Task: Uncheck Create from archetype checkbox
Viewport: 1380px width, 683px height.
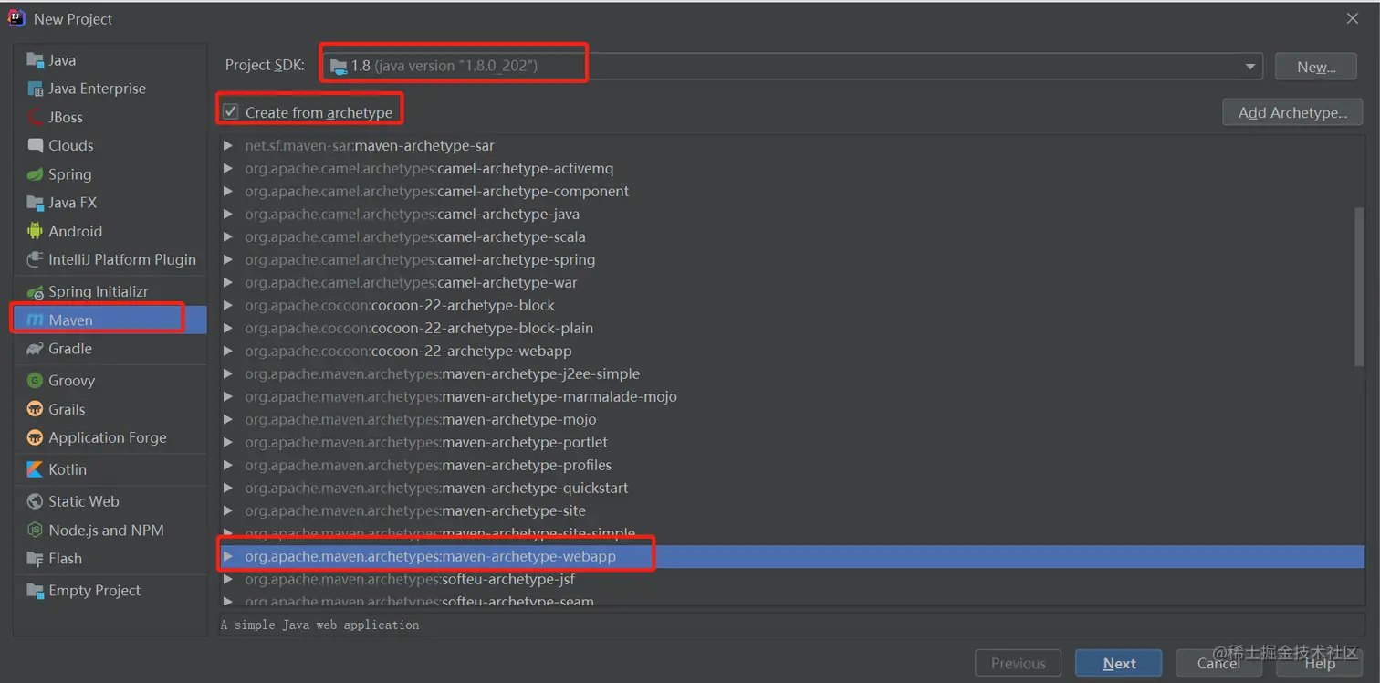Action: [x=231, y=112]
